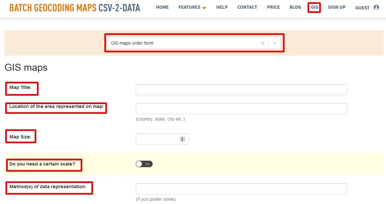Click the map area location input field
386x204 pixels.
[x=241, y=109]
